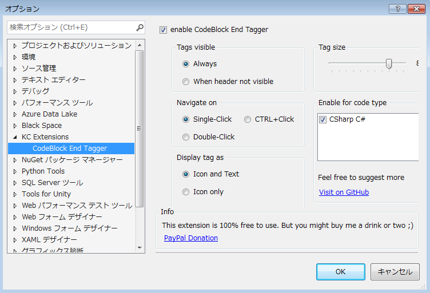Expand the デバッグ node arrow
Image resolution: width=430 pixels, height=293 pixels.
(x=15, y=91)
